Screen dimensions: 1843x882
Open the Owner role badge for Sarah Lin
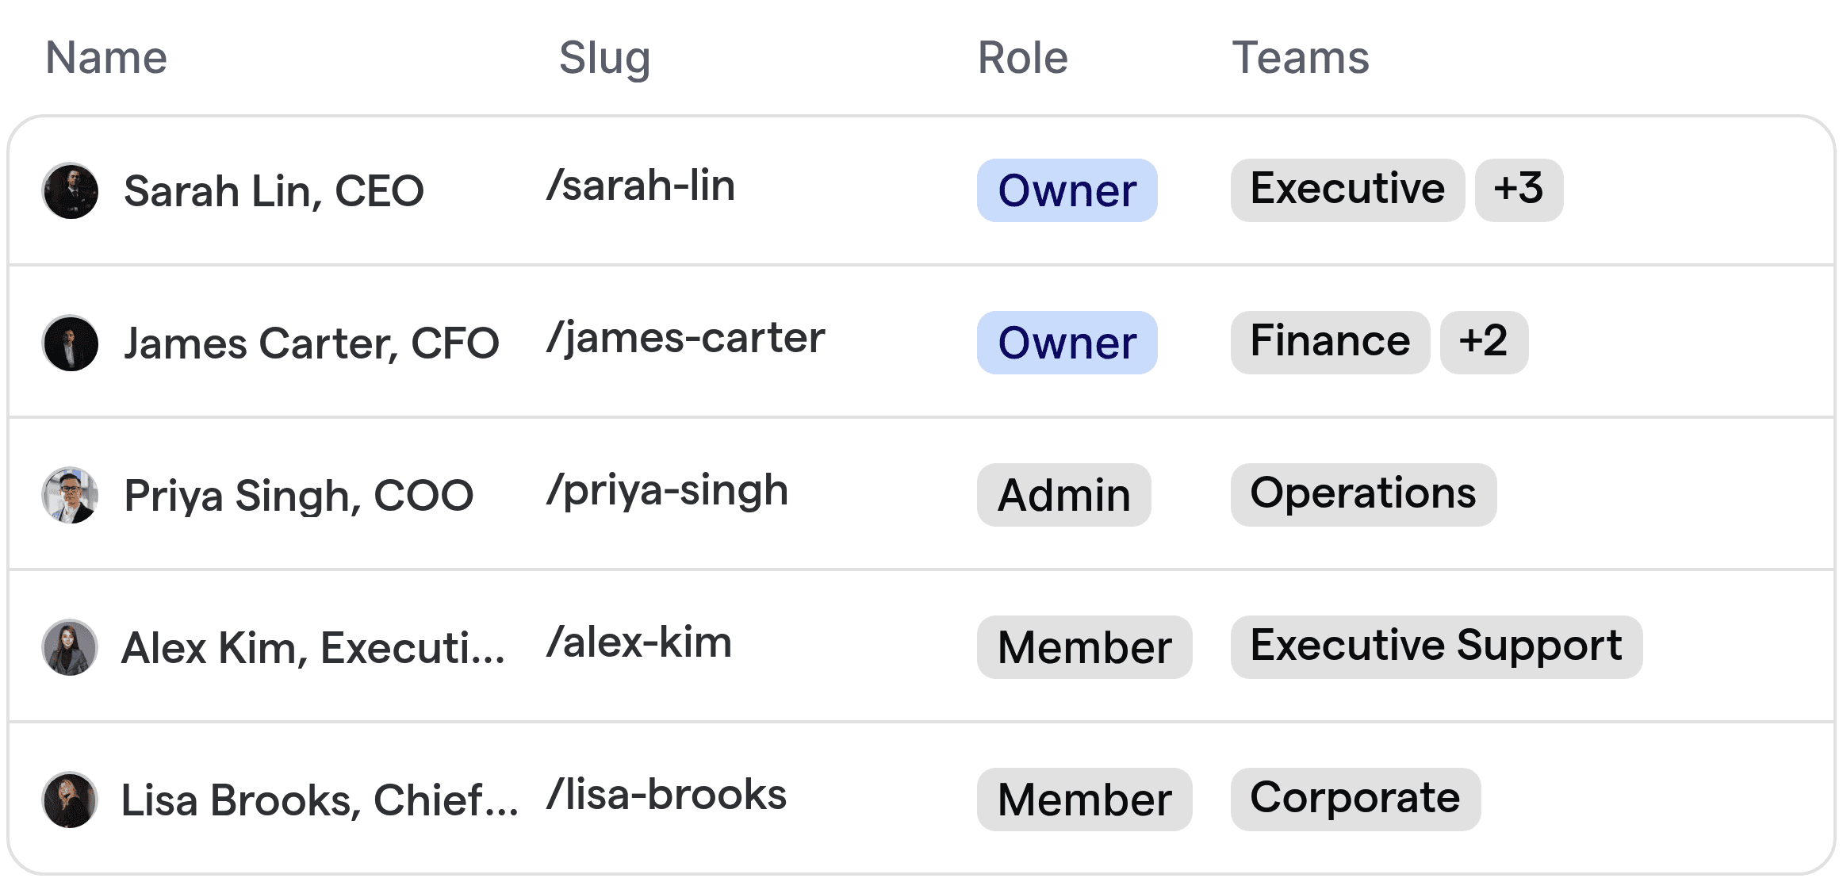pyautogui.click(x=1067, y=190)
